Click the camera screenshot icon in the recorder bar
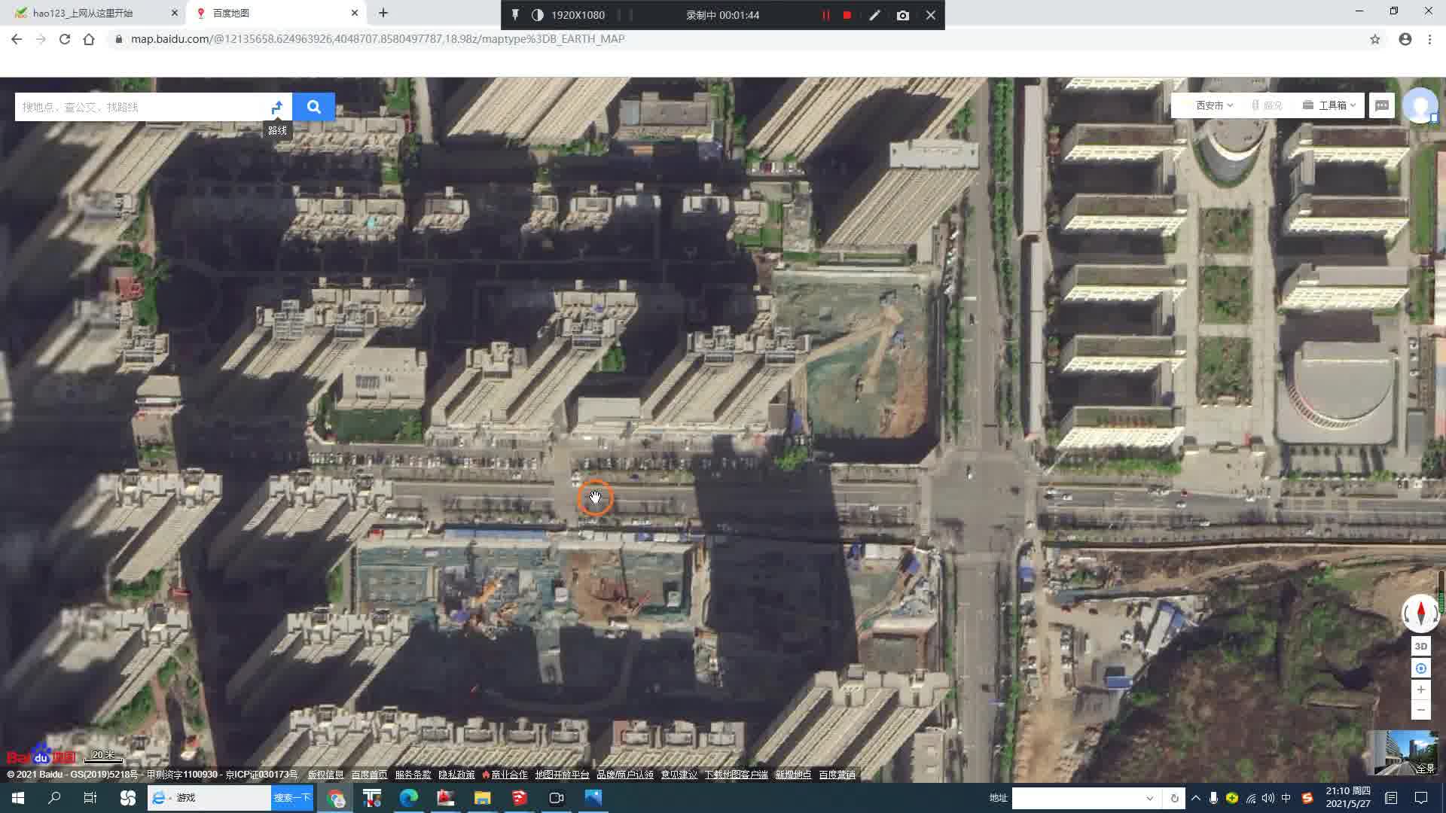1446x813 pixels. (x=903, y=15)
